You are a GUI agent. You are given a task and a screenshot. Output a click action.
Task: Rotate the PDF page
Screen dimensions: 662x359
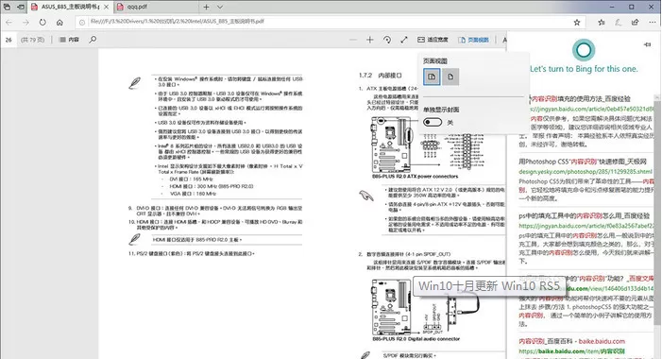387,40
